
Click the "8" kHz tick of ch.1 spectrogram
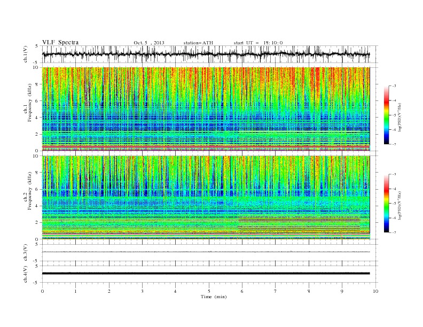pos(37,84)
